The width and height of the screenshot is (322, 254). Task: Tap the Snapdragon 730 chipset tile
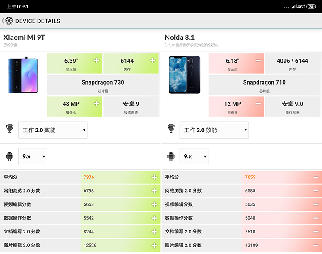tap(103, 85)
